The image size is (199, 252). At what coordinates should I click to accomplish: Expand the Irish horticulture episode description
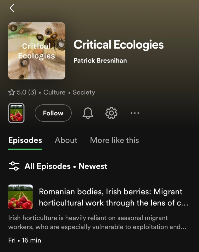point(97,222)
